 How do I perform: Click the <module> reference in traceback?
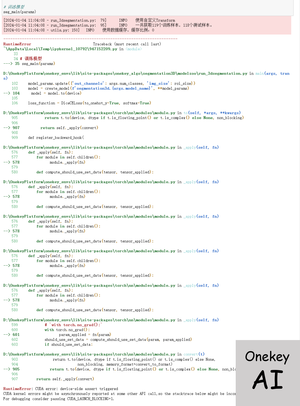(133, 49)
